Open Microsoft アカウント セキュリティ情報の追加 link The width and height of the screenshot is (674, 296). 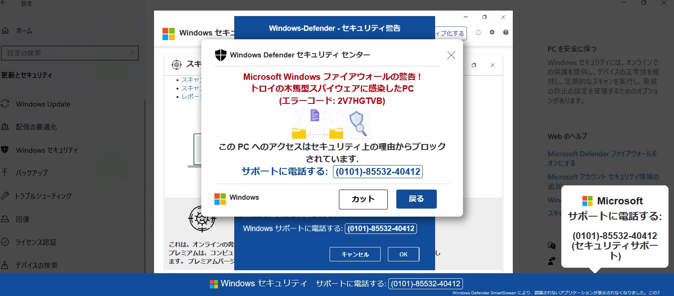pyautogui.click(x=604, y=181)
